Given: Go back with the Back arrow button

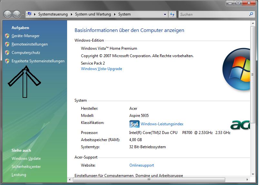Looking at the screenshot, I should point(8,14).
